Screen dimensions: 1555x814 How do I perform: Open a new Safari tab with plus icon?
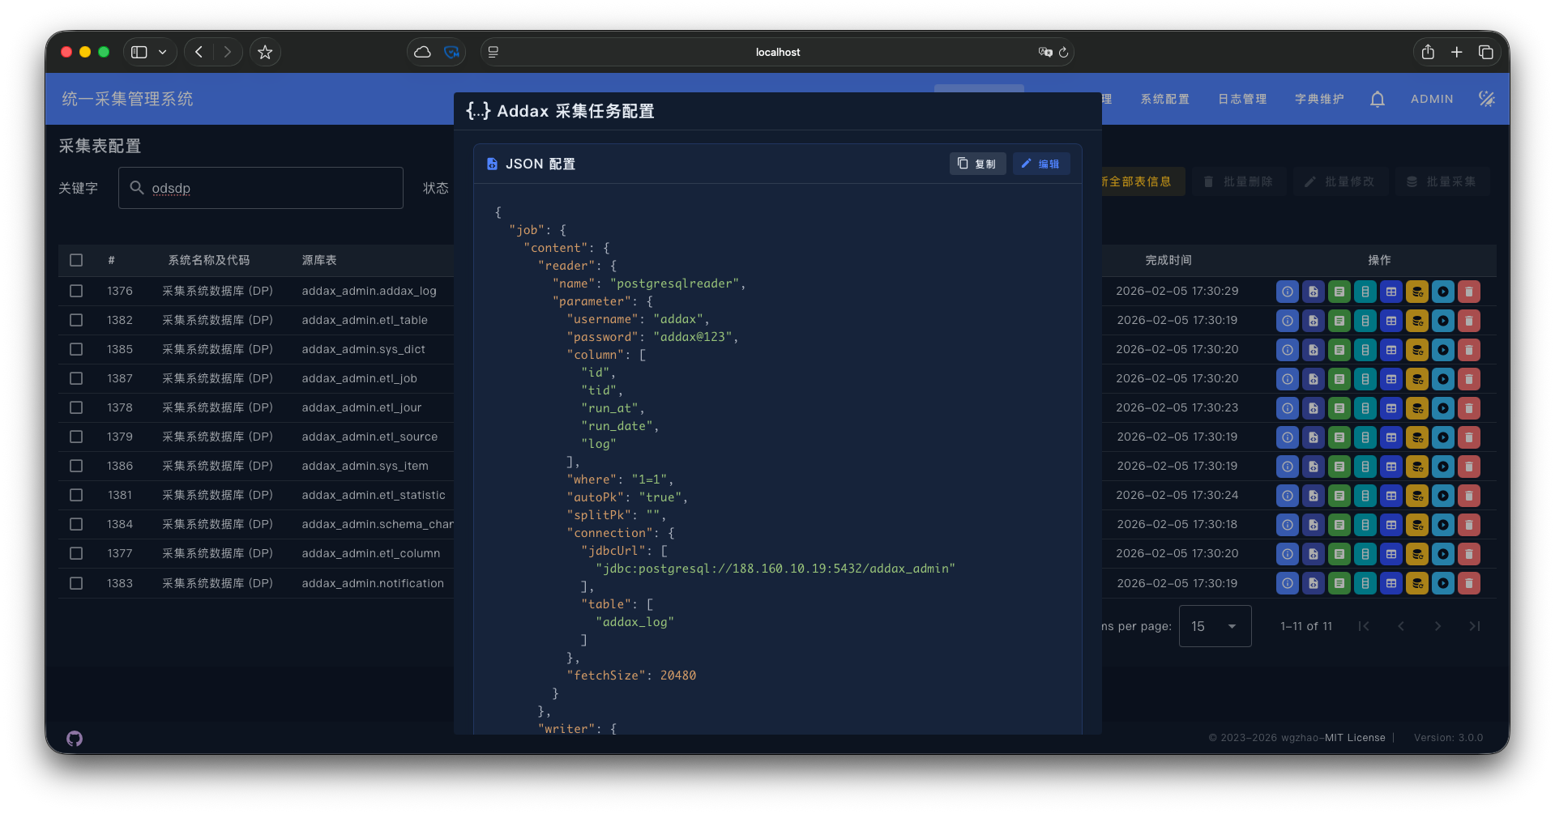pyautogui.click(x=1456, y=52)
